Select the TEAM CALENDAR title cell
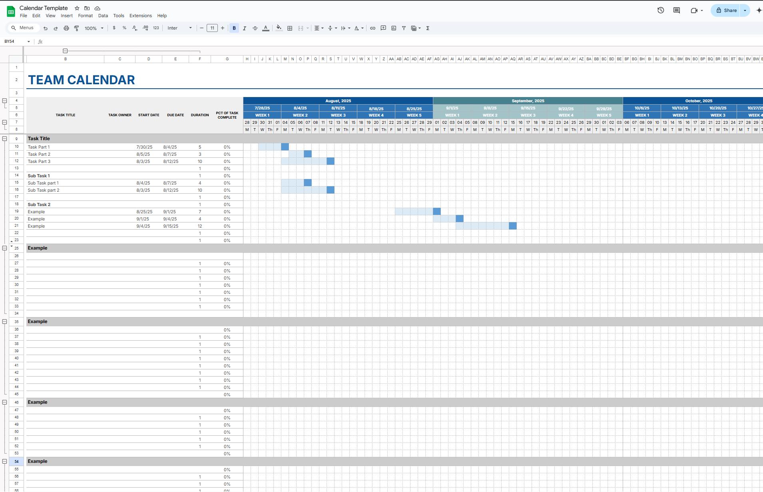 coord(82,80)
